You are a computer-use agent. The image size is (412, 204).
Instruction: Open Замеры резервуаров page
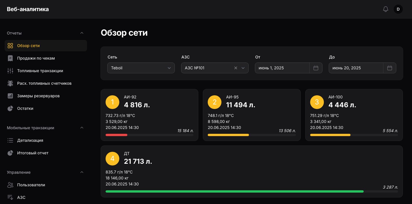click(46, 96)
